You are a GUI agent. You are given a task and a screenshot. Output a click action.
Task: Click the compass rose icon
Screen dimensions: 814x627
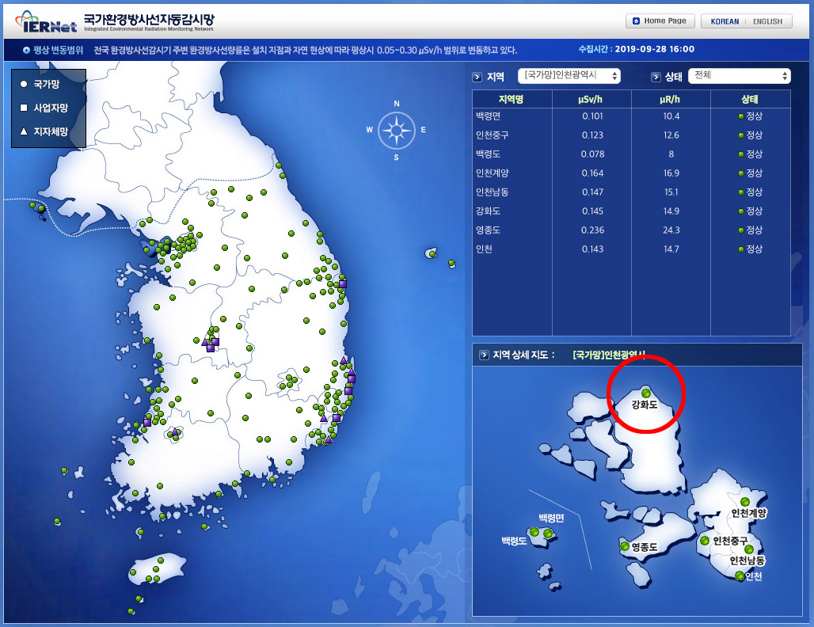click(397, 131)
